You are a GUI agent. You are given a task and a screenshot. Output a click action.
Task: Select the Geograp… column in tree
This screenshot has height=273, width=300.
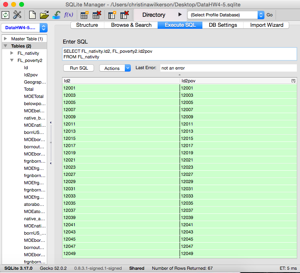pyautogui.click(x=35, y=82)
